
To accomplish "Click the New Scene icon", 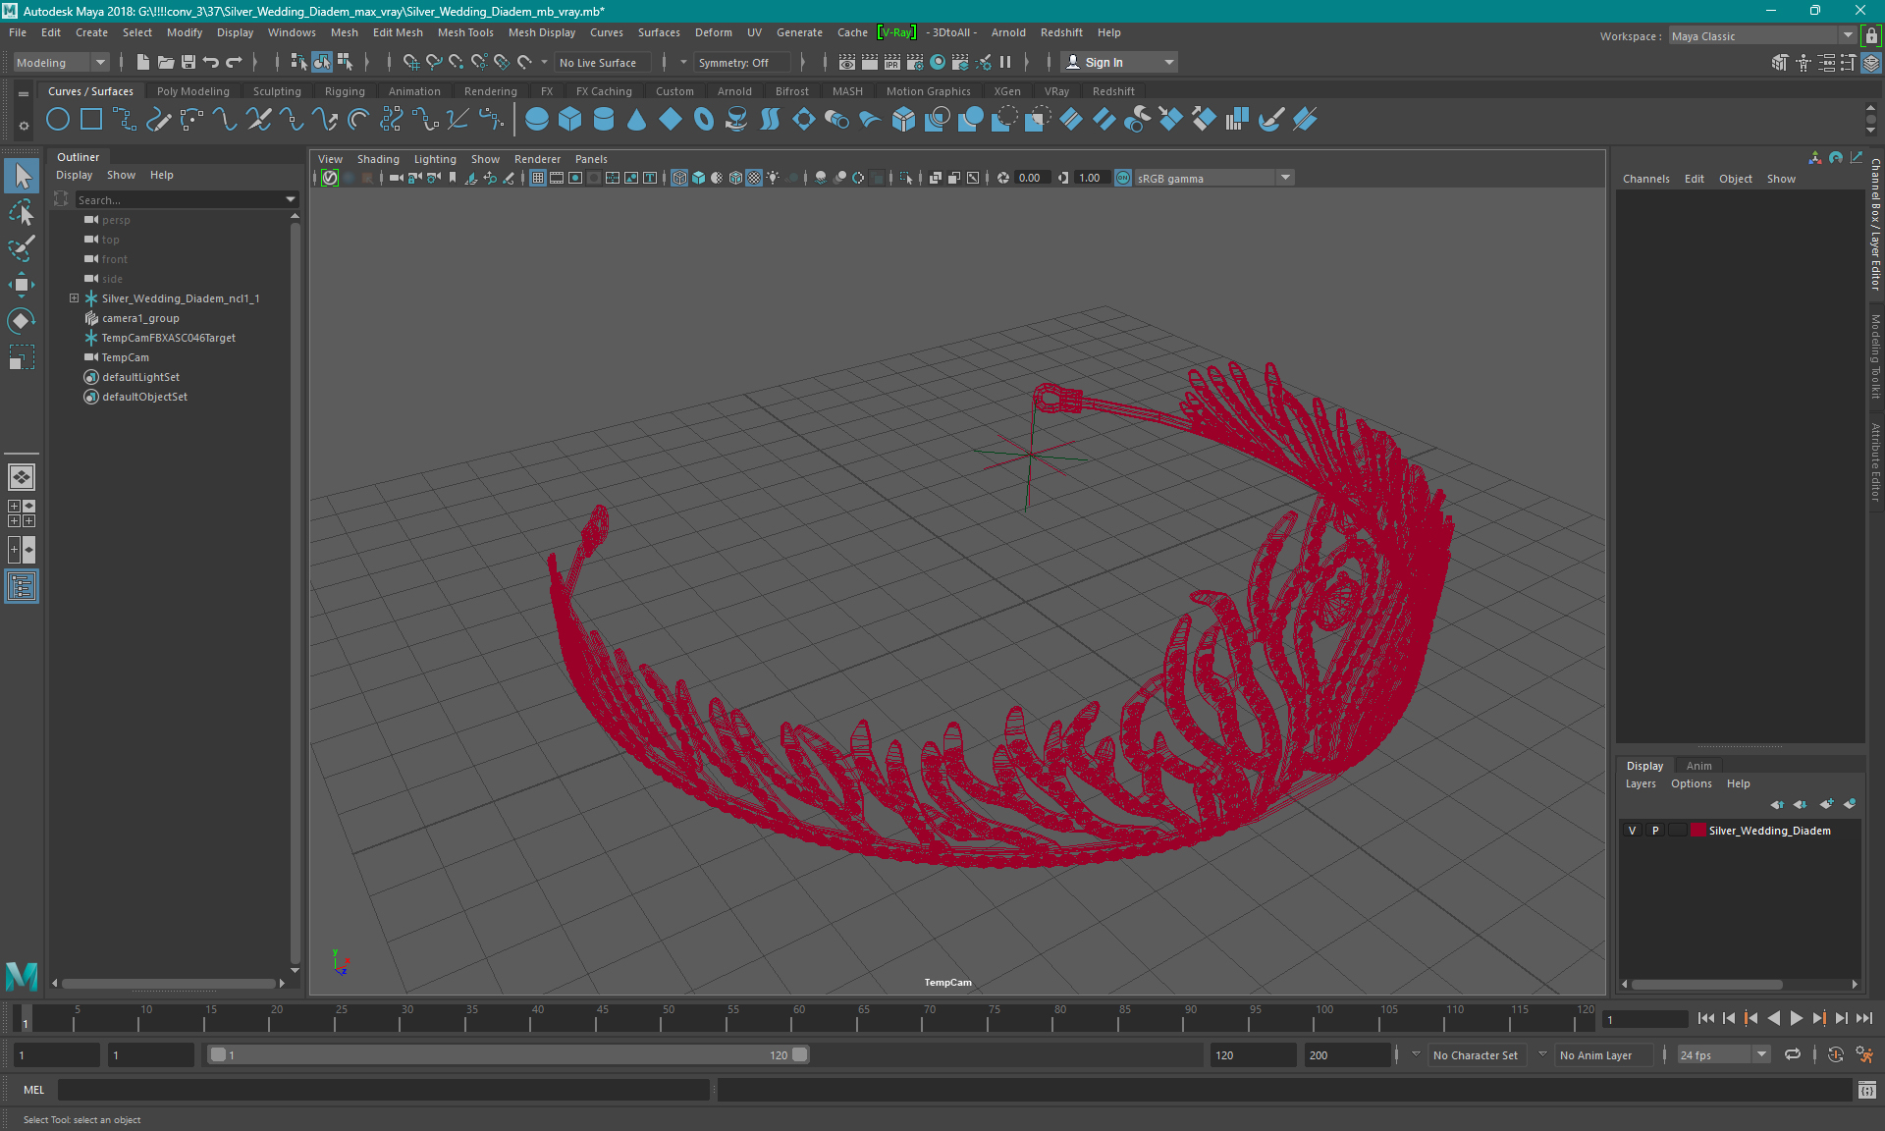I will click(x=142, y=62).
